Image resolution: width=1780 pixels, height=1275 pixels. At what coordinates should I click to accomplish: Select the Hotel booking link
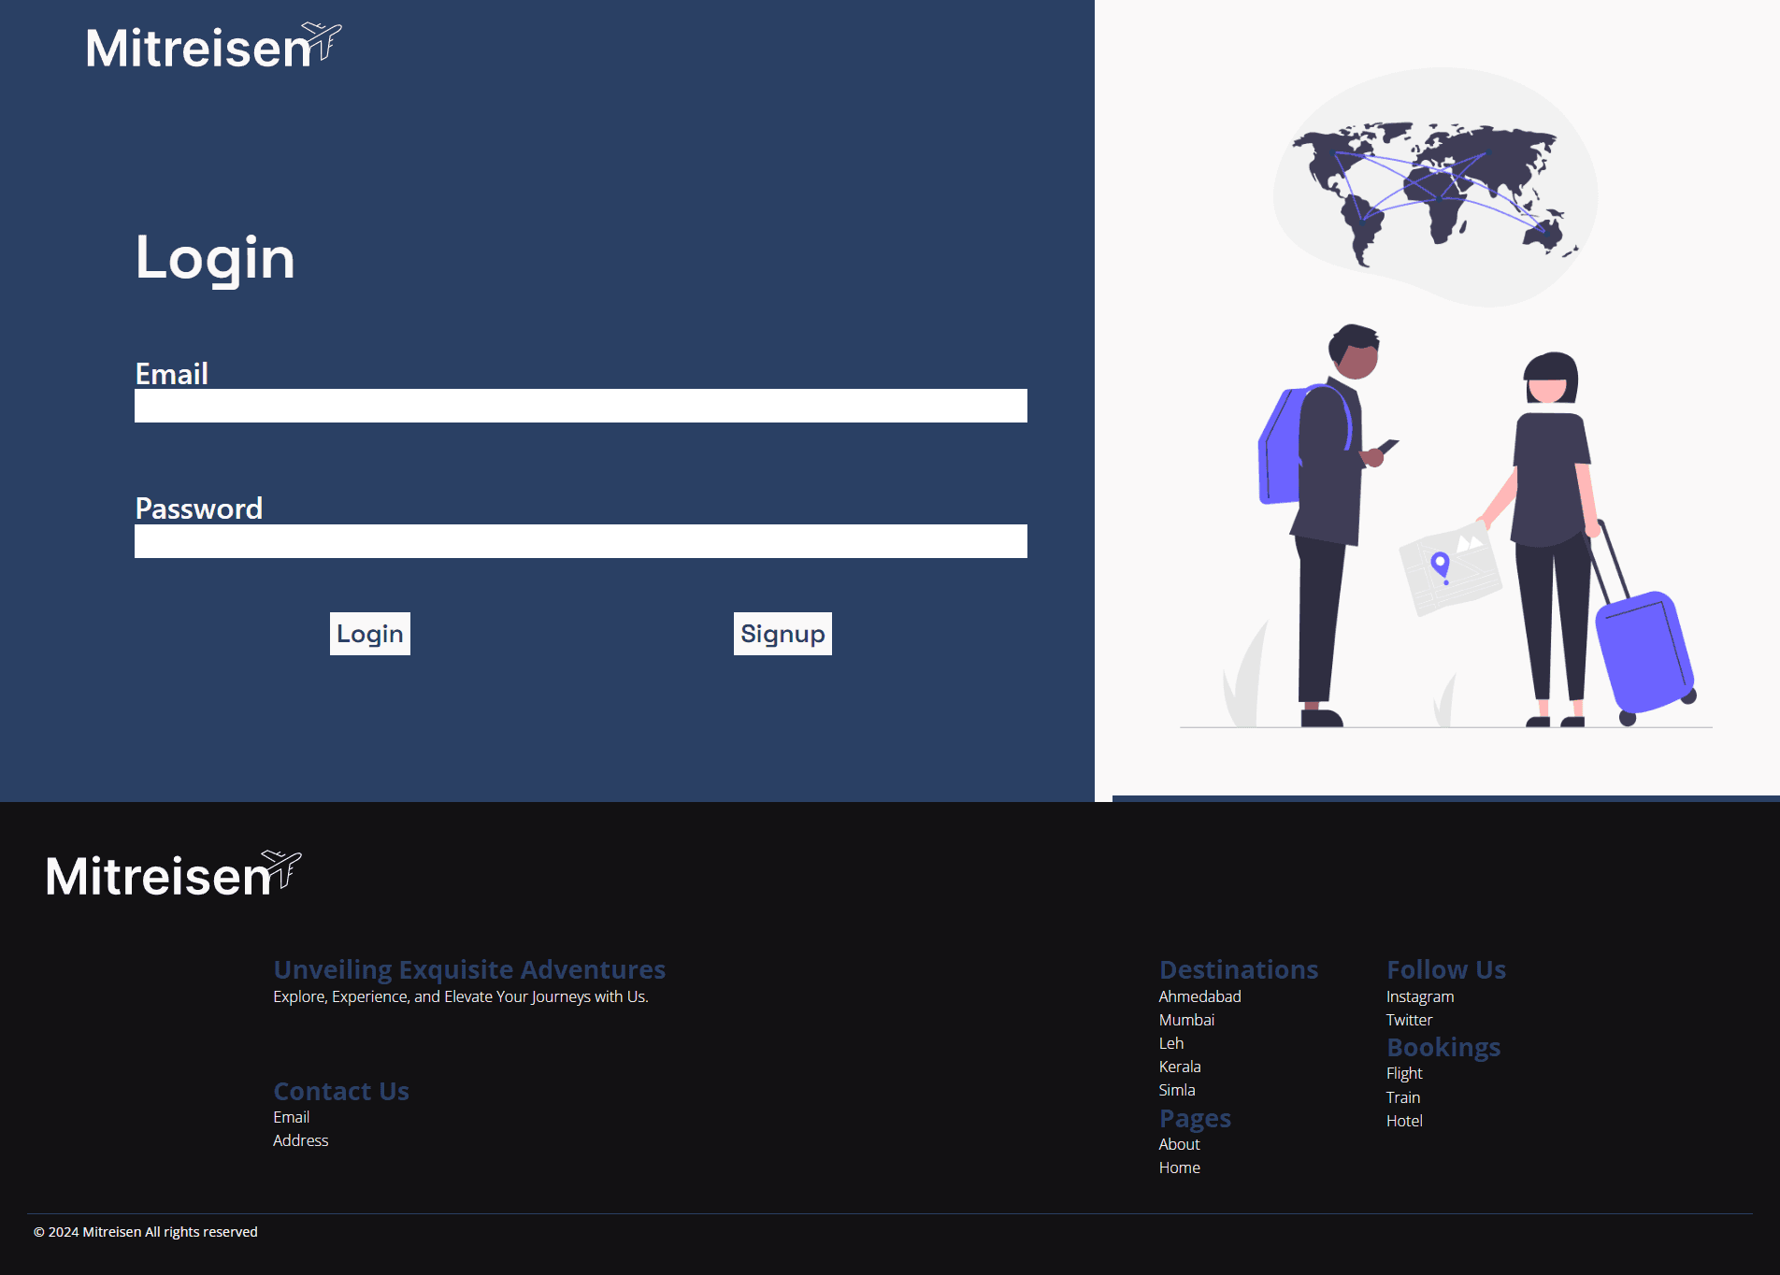click(1404, 1121)
